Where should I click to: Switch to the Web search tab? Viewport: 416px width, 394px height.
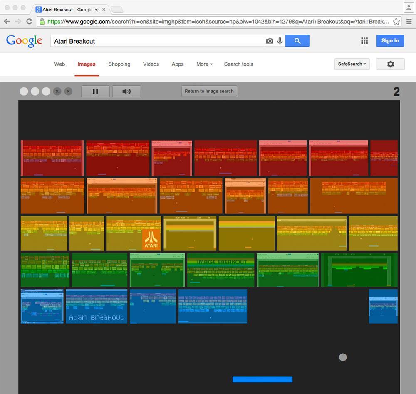(59, 64)
